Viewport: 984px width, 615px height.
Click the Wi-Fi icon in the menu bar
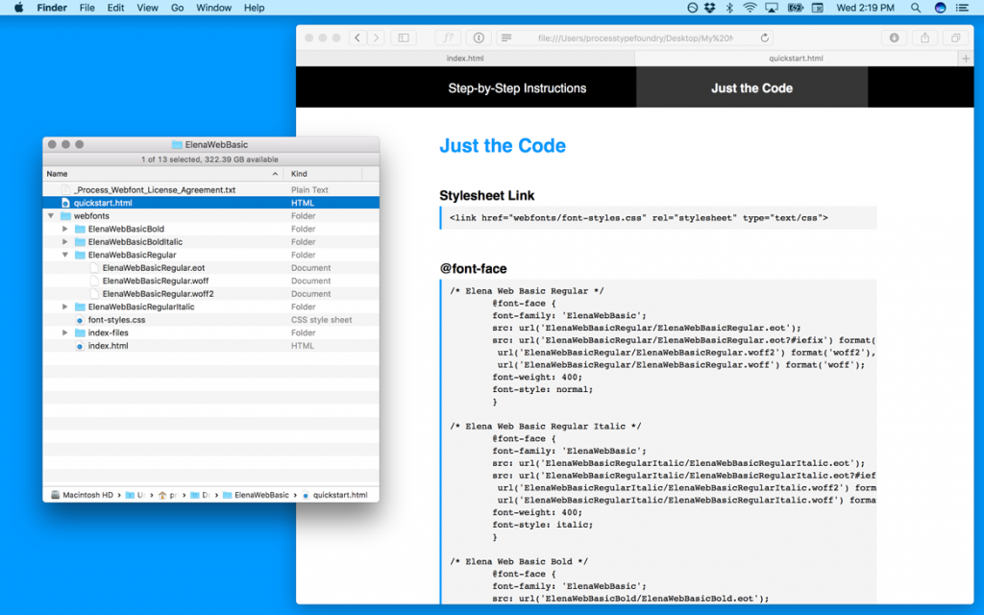click(x=750, y=8)
